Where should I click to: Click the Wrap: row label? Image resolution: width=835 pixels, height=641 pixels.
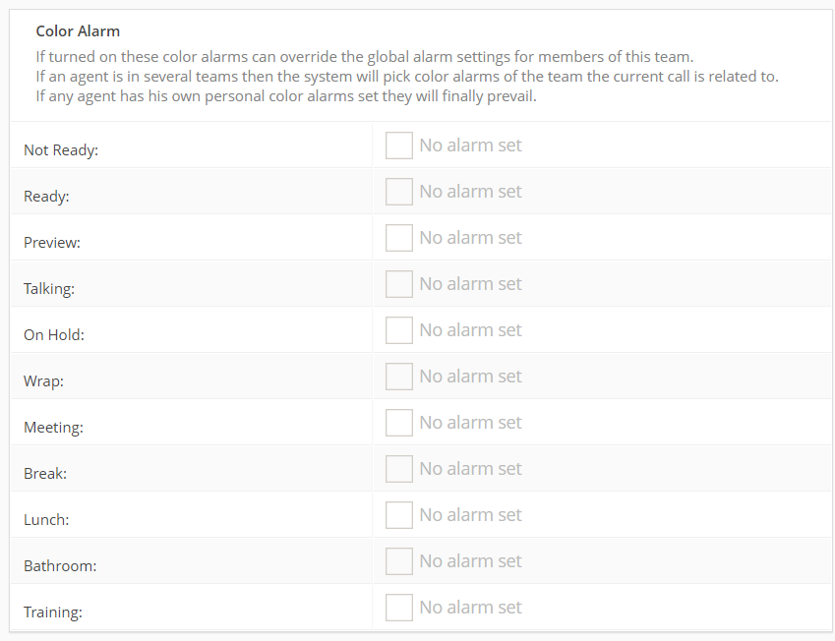[43, 381]
